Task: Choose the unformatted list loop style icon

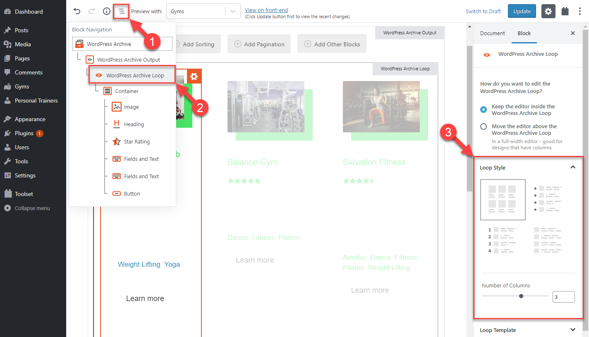Action: 548,240
